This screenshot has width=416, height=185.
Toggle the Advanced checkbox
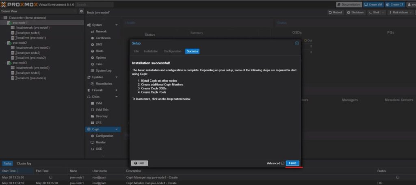(283, 163)
